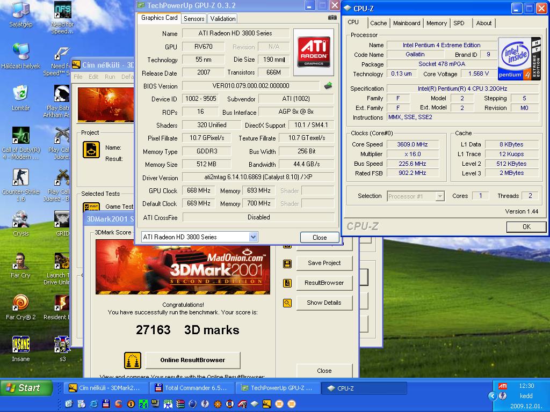Launch the Far Cry 2 desktop shortcut
Image resolution: width=550 pixels, height=412 pixels.
point(21,303)
